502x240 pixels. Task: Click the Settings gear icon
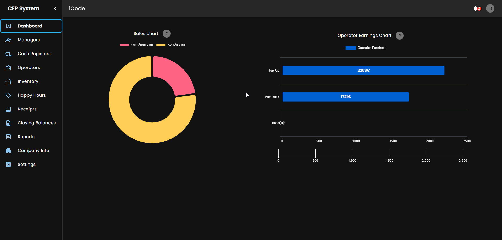[8, 165]
